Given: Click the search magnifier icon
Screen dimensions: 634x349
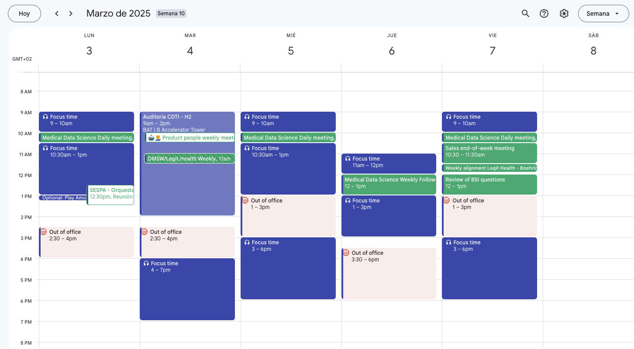Looking at the screenshot, I should (x=525, y=14).
